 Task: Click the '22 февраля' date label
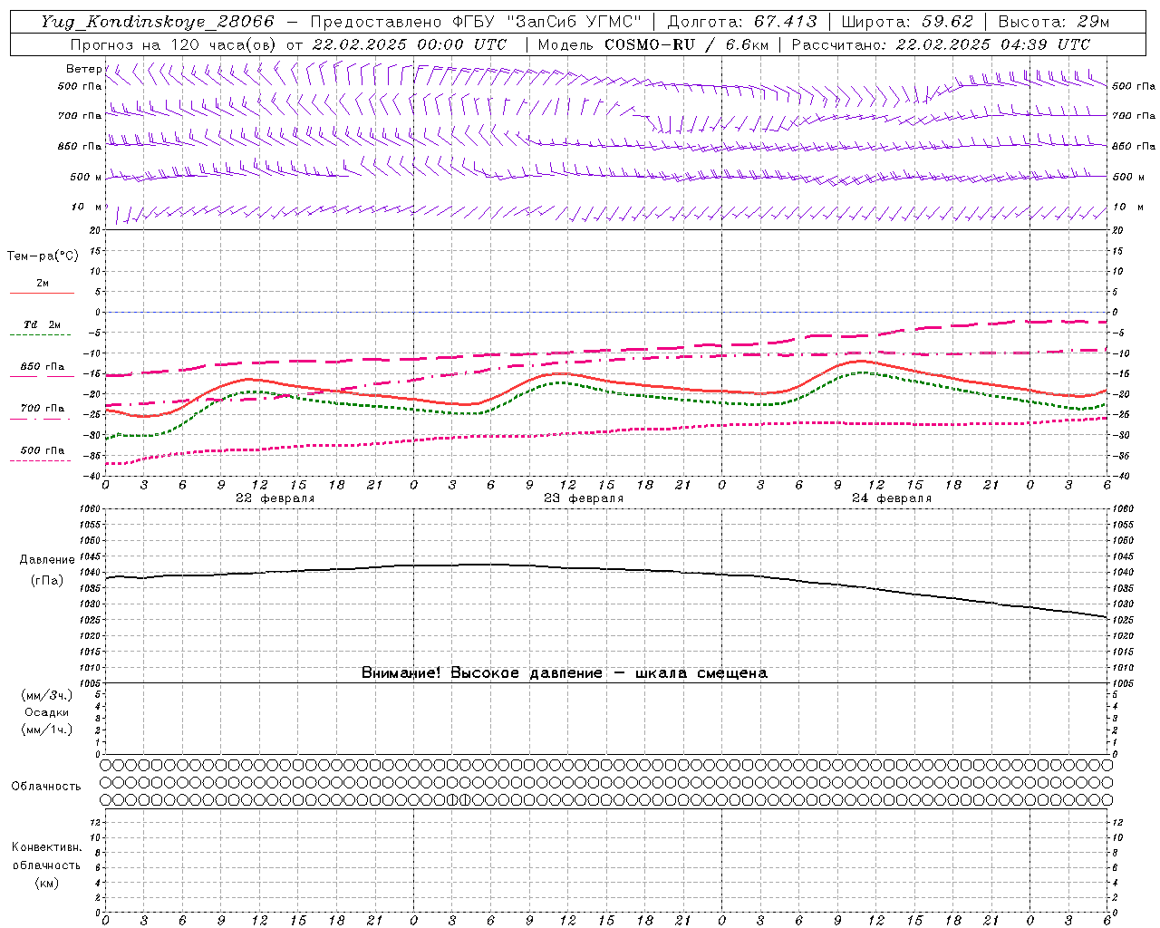pos(275,498)
